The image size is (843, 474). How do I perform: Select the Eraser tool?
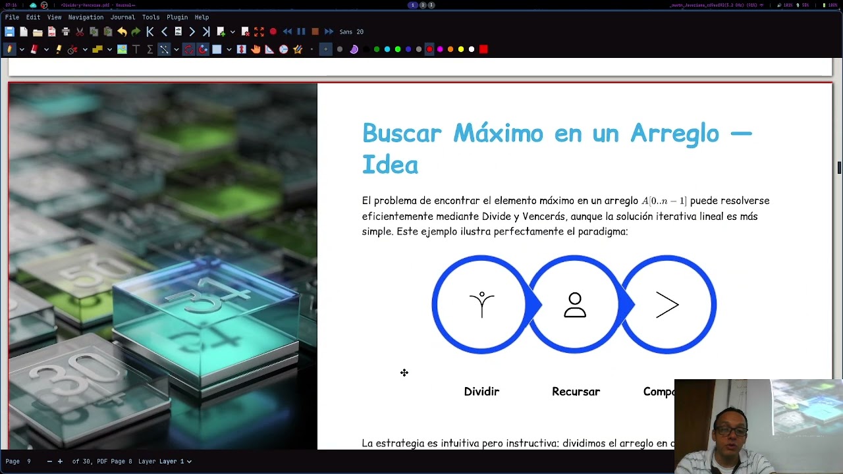point(34,49)
